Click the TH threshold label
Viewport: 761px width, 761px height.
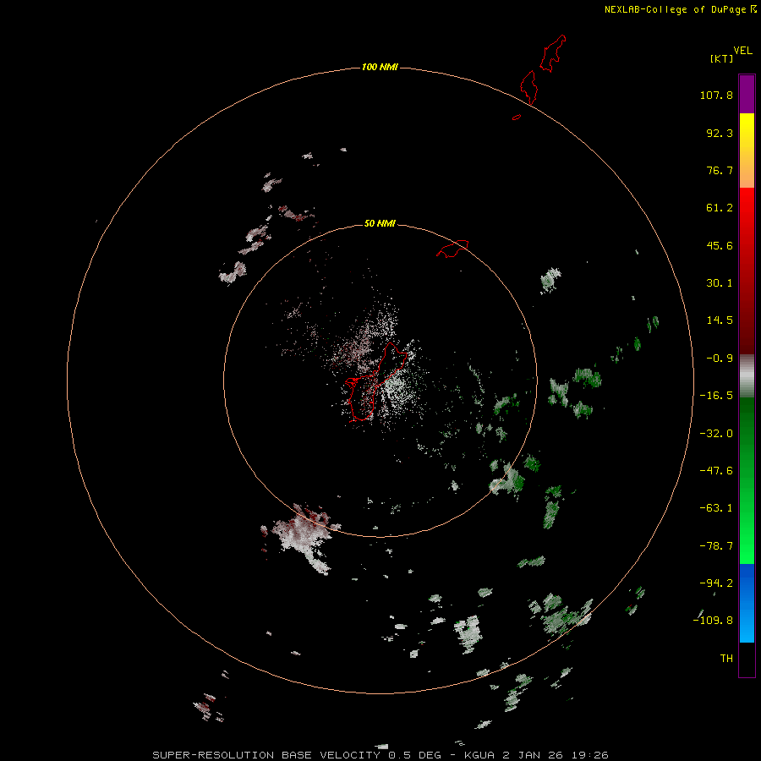click(726, 659)
